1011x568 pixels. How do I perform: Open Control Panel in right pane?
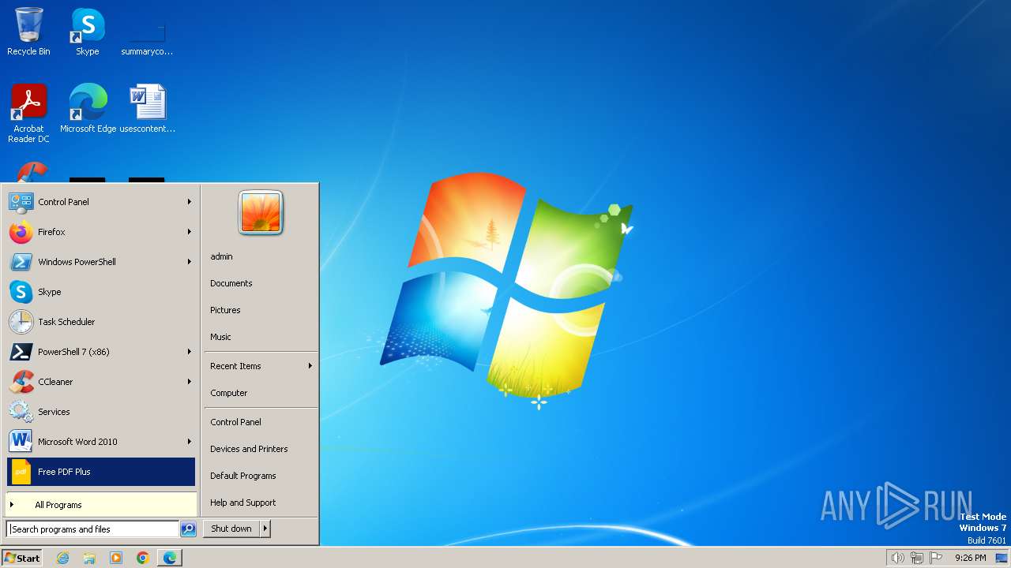(261, 422)
